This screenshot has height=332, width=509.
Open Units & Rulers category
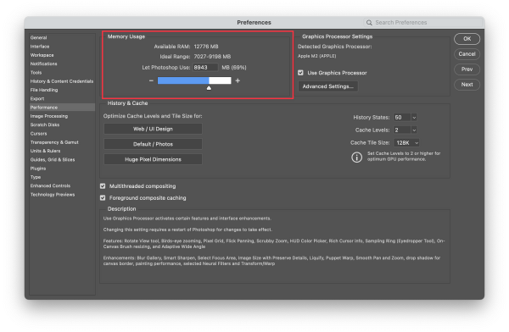point(45,151)
